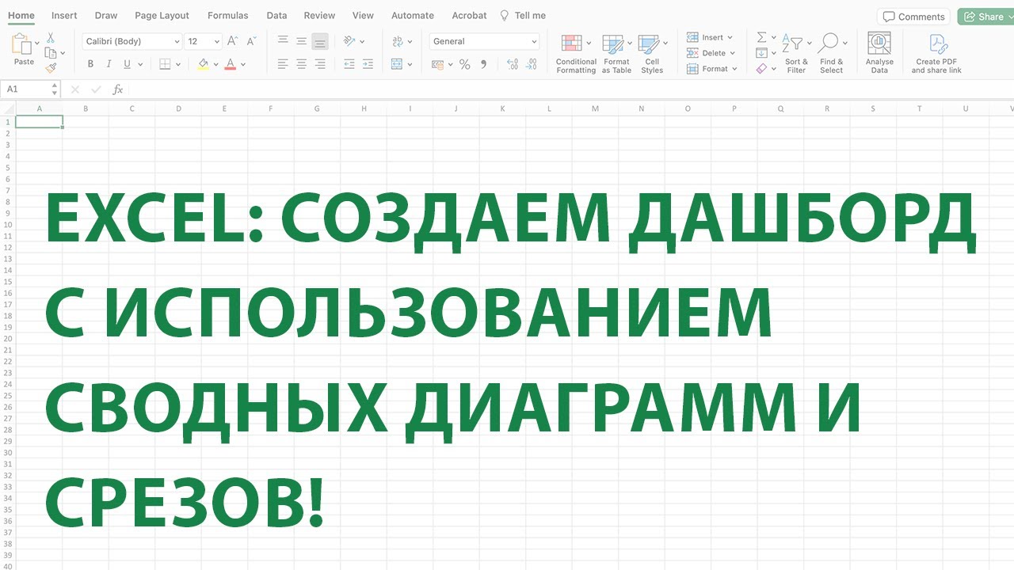Screen dimensions: 1014x570
Task: Click the Fill down icon
Action: pyautogui.click(x=761, y=53)
